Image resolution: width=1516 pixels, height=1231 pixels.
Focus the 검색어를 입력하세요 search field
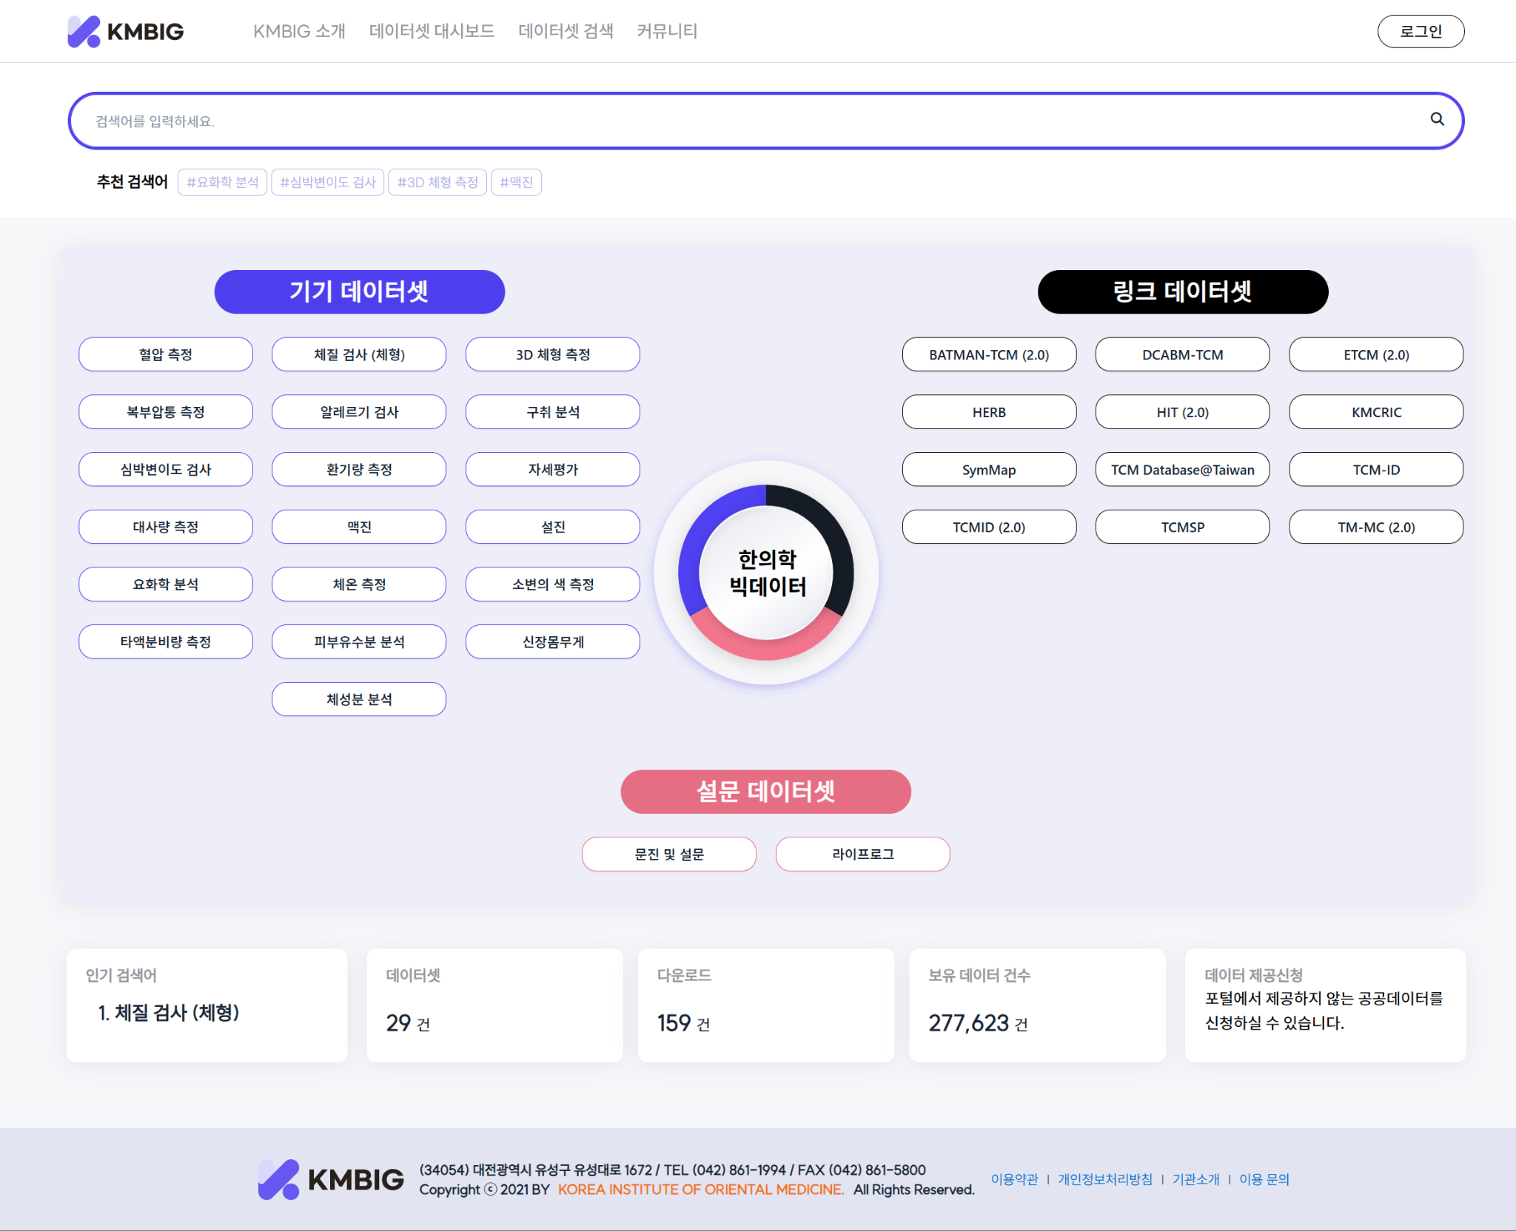tap(740, 121)
